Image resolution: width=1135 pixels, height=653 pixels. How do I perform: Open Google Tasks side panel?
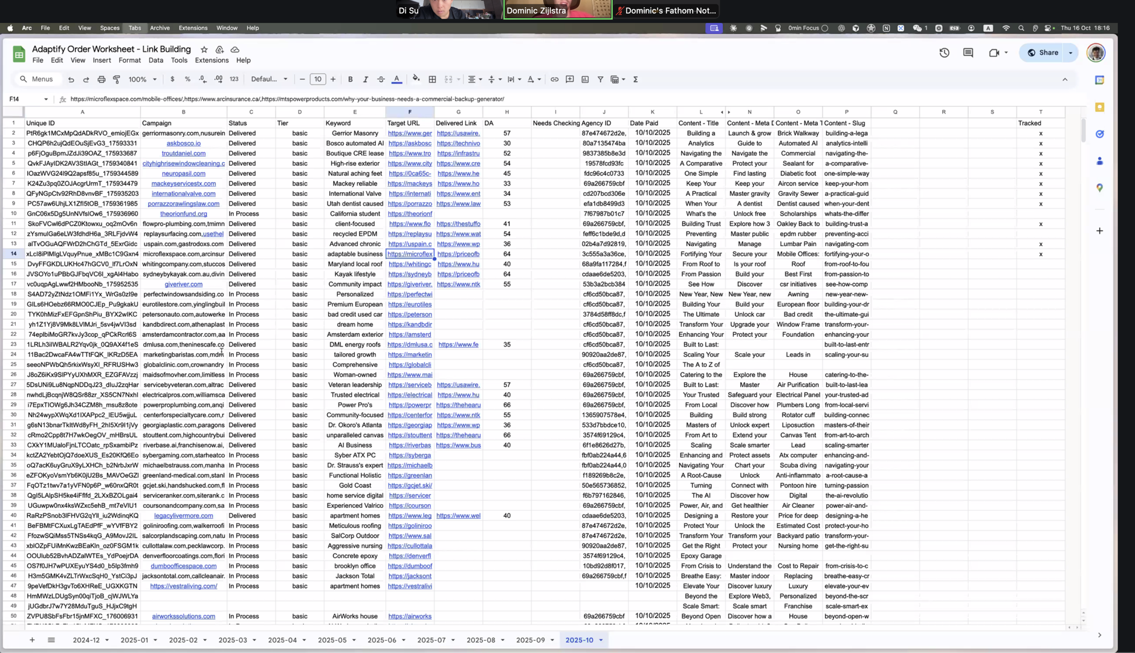[1099, 134]
